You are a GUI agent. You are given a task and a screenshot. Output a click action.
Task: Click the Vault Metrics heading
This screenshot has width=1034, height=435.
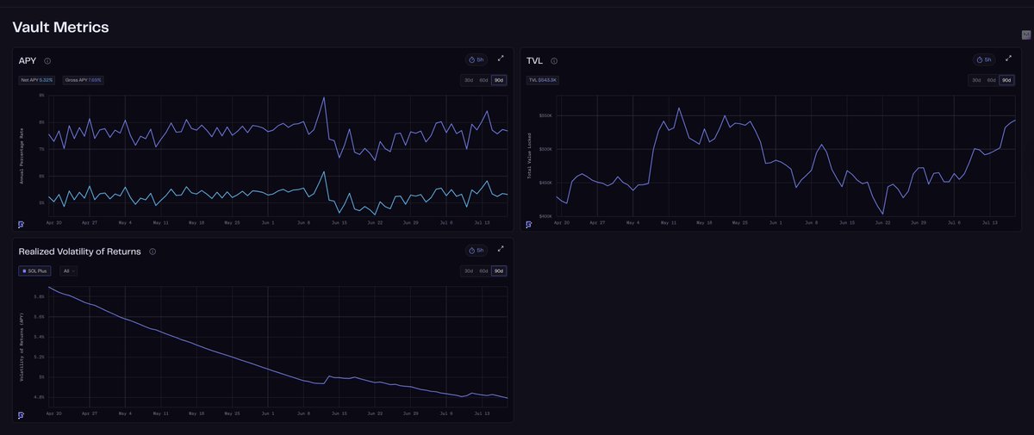tap(60, 28)
